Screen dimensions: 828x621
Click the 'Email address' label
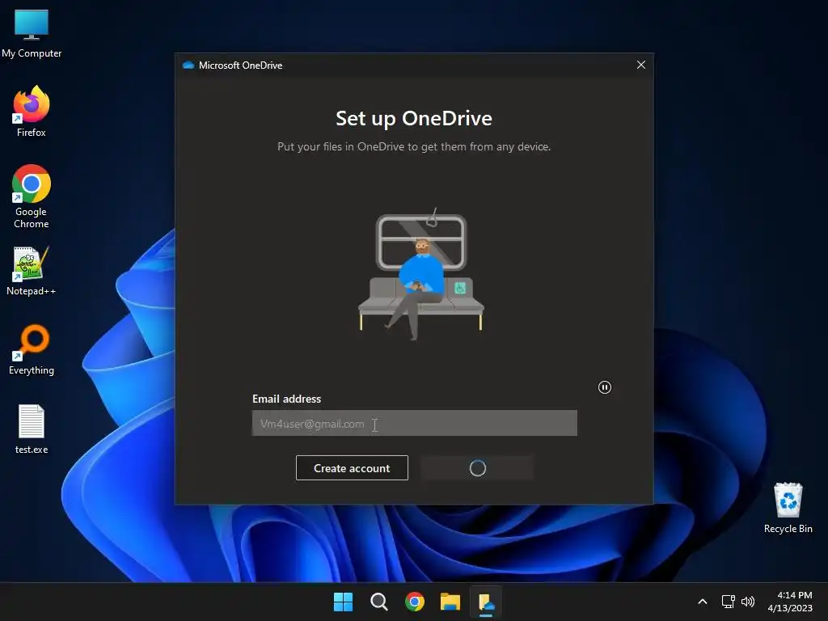coord(287,399)
